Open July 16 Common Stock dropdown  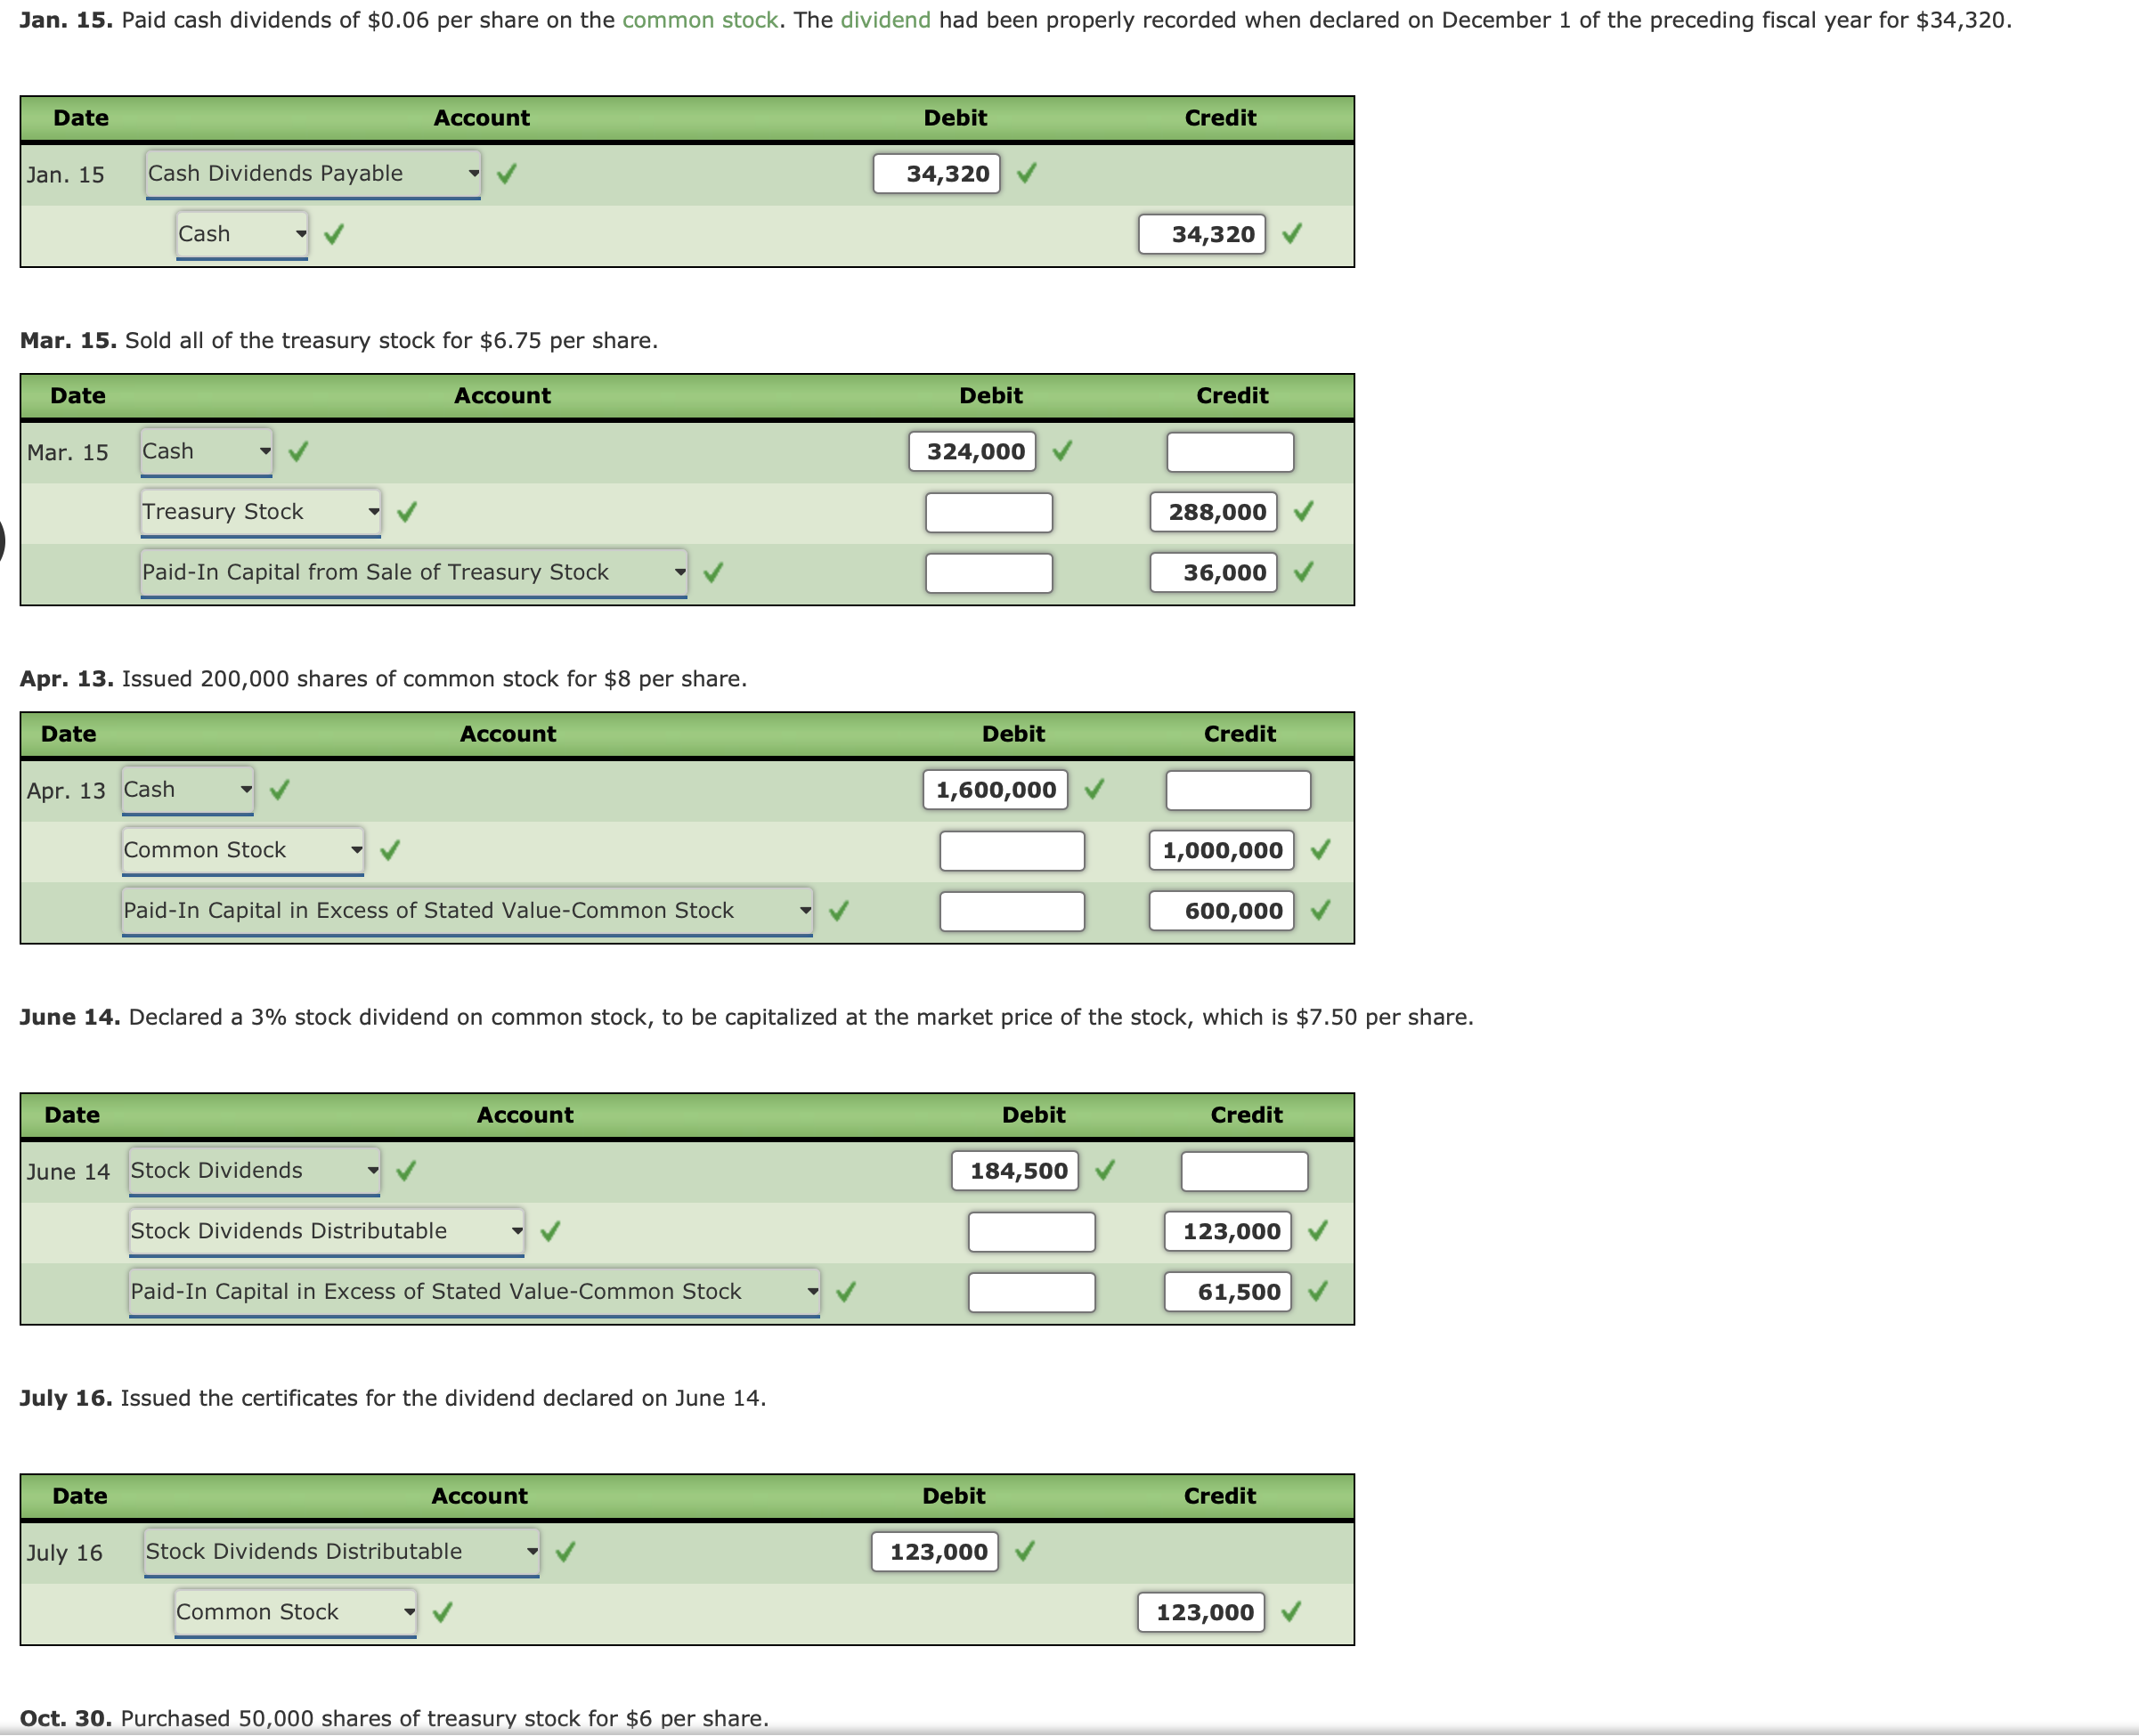coord(295,1611)
